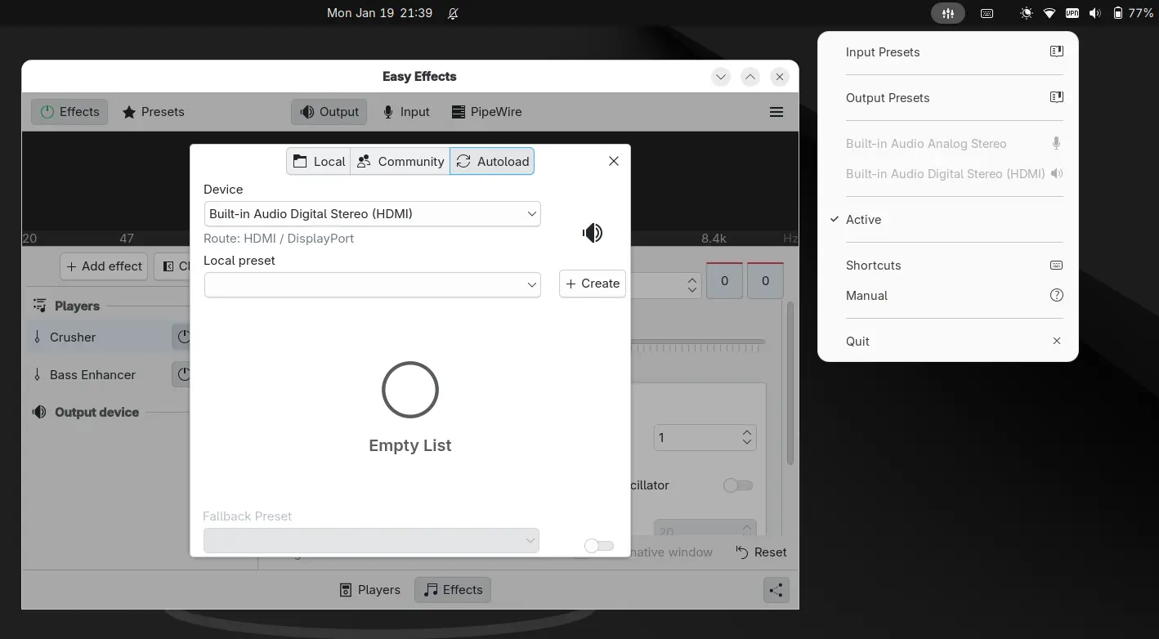Open the Local preset dropdown
The image size is (1159, 639).
(372, 284)
